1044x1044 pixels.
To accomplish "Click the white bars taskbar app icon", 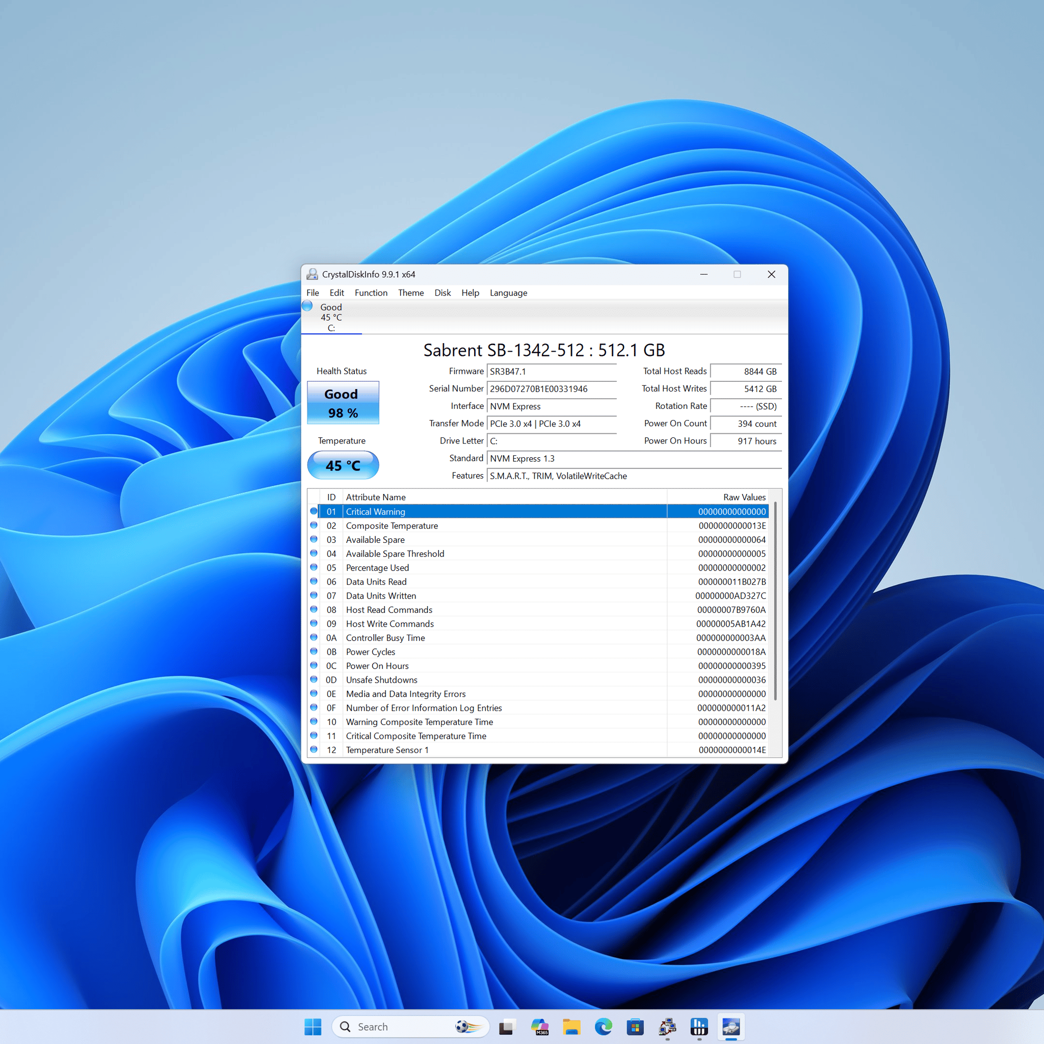I will click(699, 1027).
